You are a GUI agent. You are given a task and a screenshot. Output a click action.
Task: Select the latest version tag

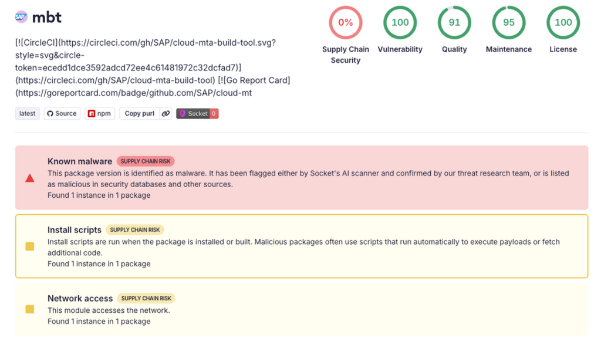coord(27,113)
